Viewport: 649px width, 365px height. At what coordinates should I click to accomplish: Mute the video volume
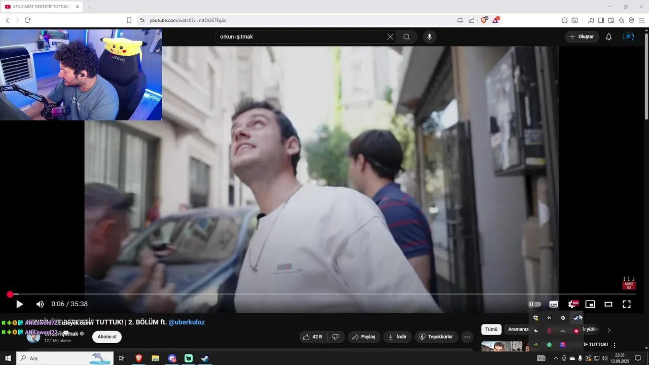40,304
